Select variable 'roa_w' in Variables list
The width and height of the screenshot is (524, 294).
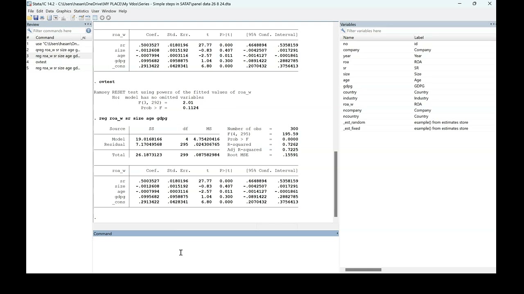[418, 104]
